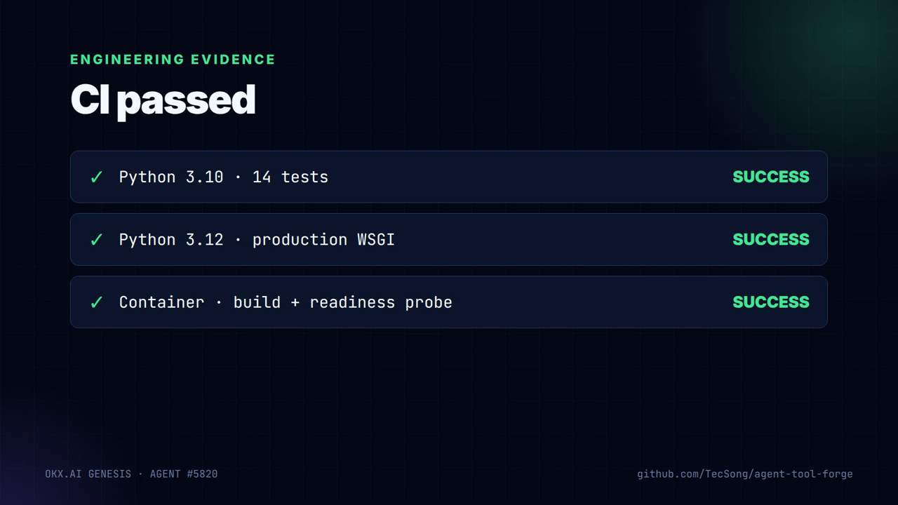The height and width of the screenshot is (505, 898).
Task: Click 'Container · build + readiness probe' text
Action: (286, 302)
